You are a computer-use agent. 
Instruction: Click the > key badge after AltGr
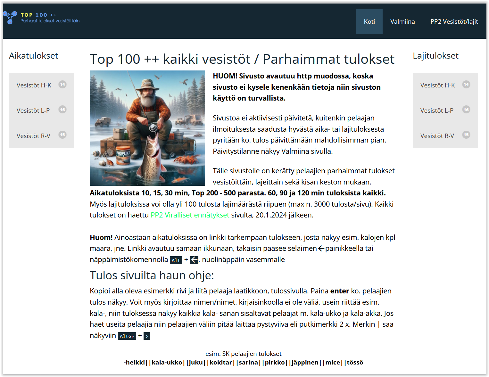pyautogui.click(x=147, y=336)
